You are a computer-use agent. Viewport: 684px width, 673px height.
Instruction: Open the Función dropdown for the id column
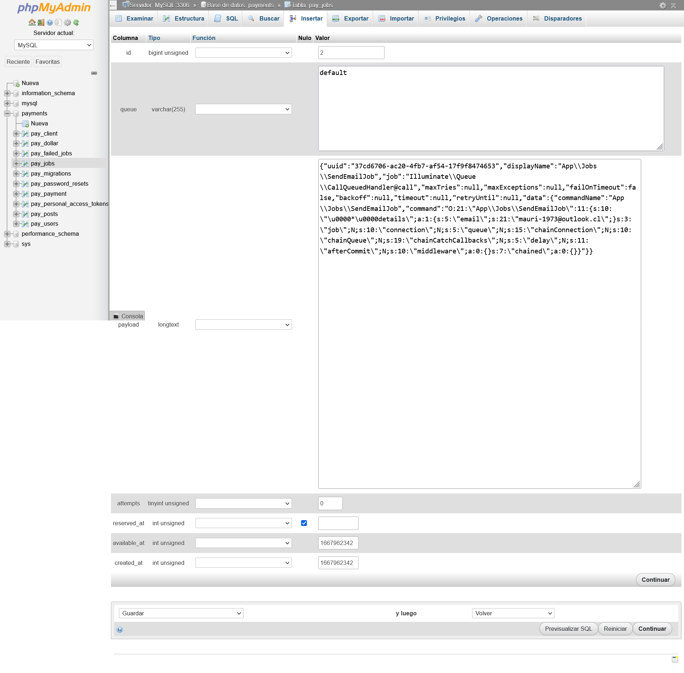243,53
